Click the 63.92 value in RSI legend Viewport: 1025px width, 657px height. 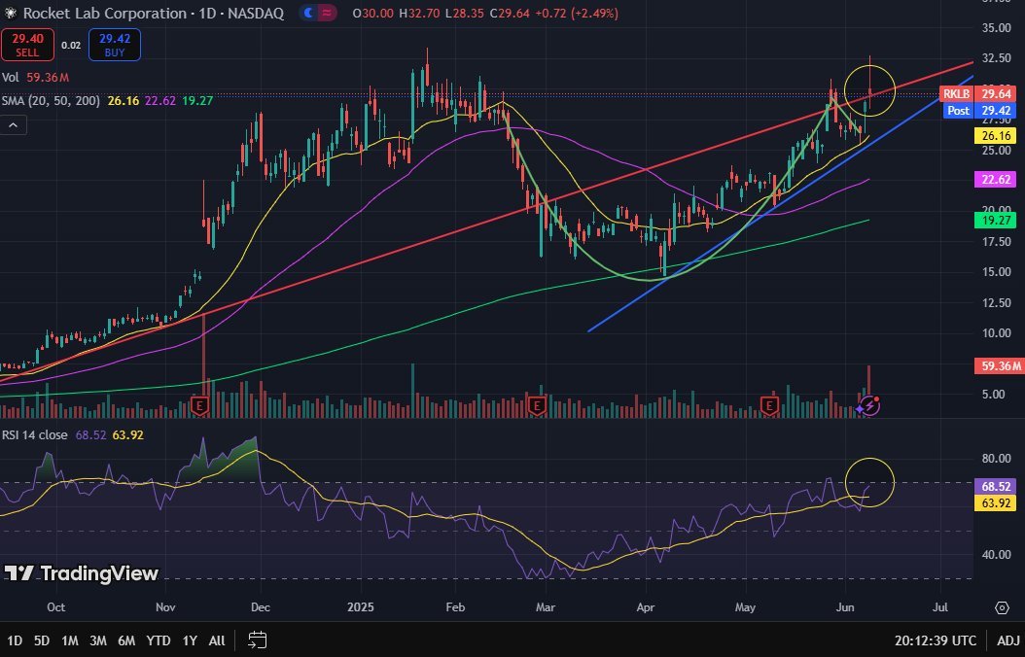coord(128,435)
